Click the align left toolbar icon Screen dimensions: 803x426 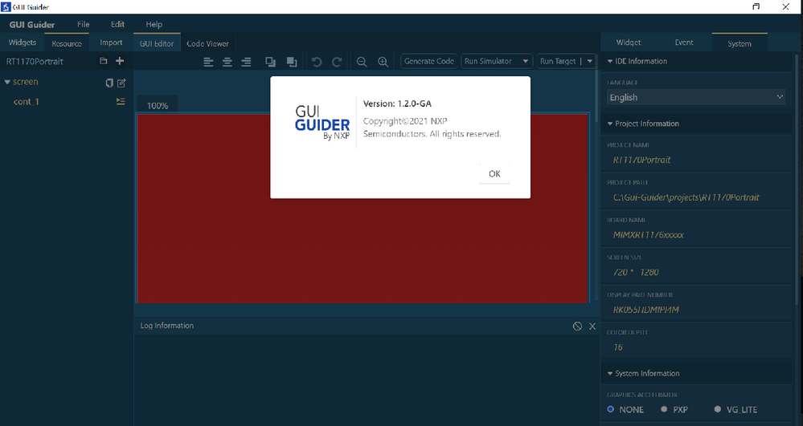[x=208, y=62]
